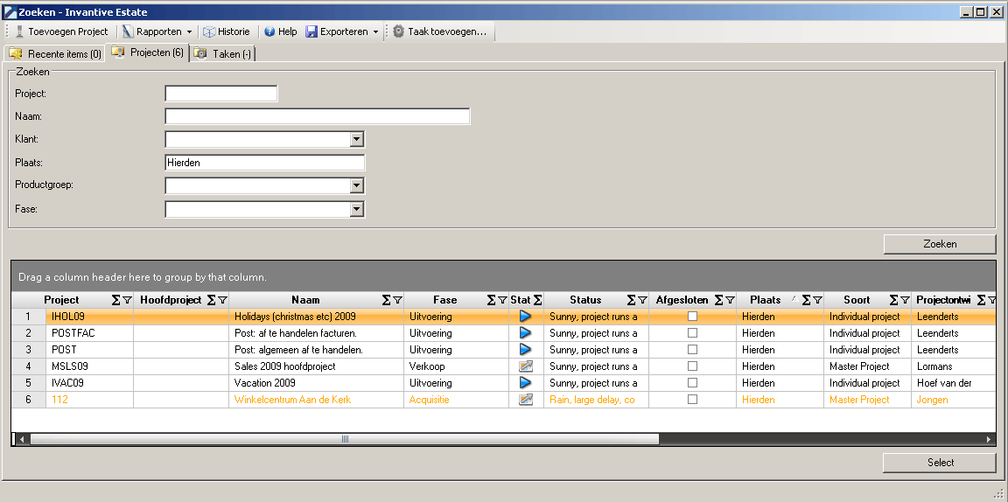Select the 'Winkelcentrum Aan de Kerk' cell
Screen dimensions: 1008x502
[x=316, y=400]
